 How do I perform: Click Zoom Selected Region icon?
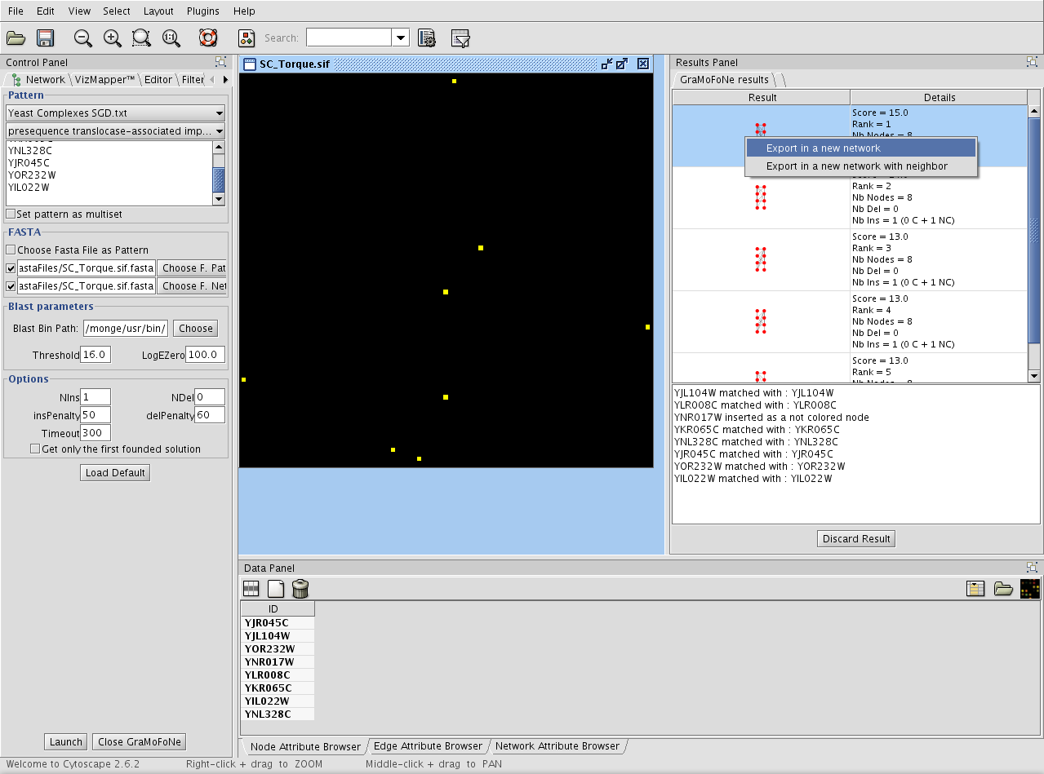pyautogui.click(x=142, y=38)
